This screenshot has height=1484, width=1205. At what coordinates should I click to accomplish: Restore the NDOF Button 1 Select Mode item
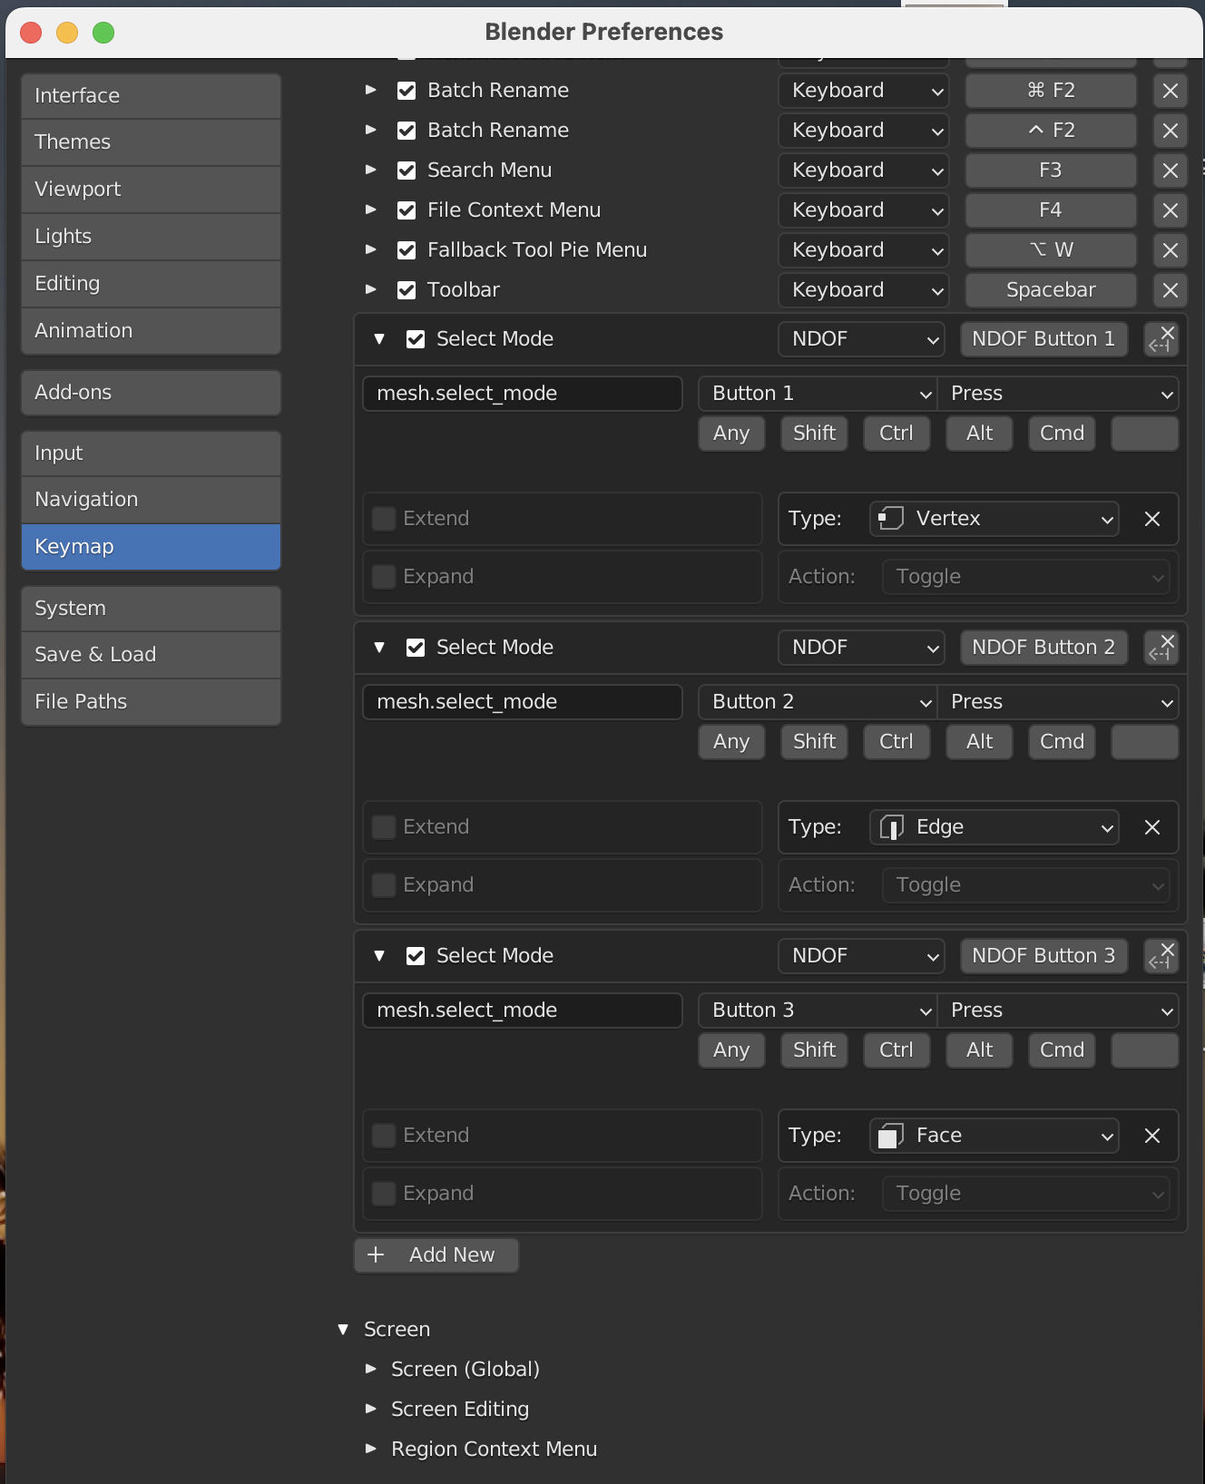tap(1161, 339)
